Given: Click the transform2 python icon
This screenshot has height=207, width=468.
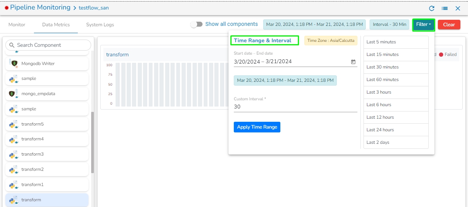Looking at the screenshot, I should [13, 169].
